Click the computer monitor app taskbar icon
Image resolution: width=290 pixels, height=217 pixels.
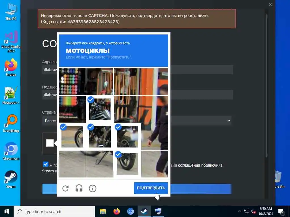point(158,211)
